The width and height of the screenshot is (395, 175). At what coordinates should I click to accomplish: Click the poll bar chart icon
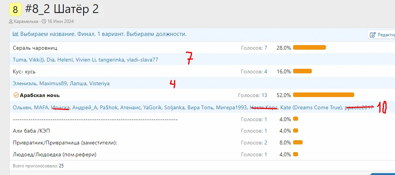click(16, 34)
